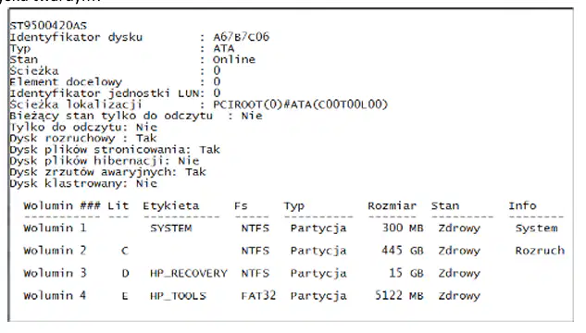Click the HP_TOOLS volume label
The width and height of the screenshot is (586, 333).
pyautogui.click(x=178, y=296)
